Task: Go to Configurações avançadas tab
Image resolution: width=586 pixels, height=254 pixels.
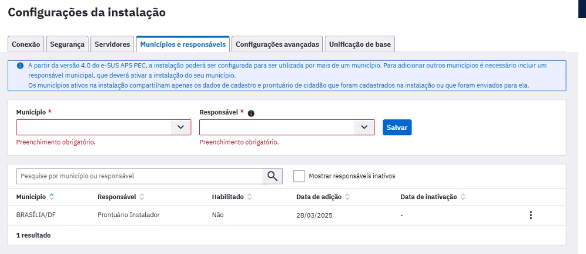Action: (277, 44)
